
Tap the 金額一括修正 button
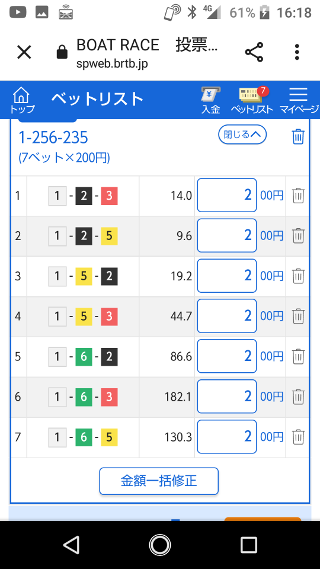[159, 481]
